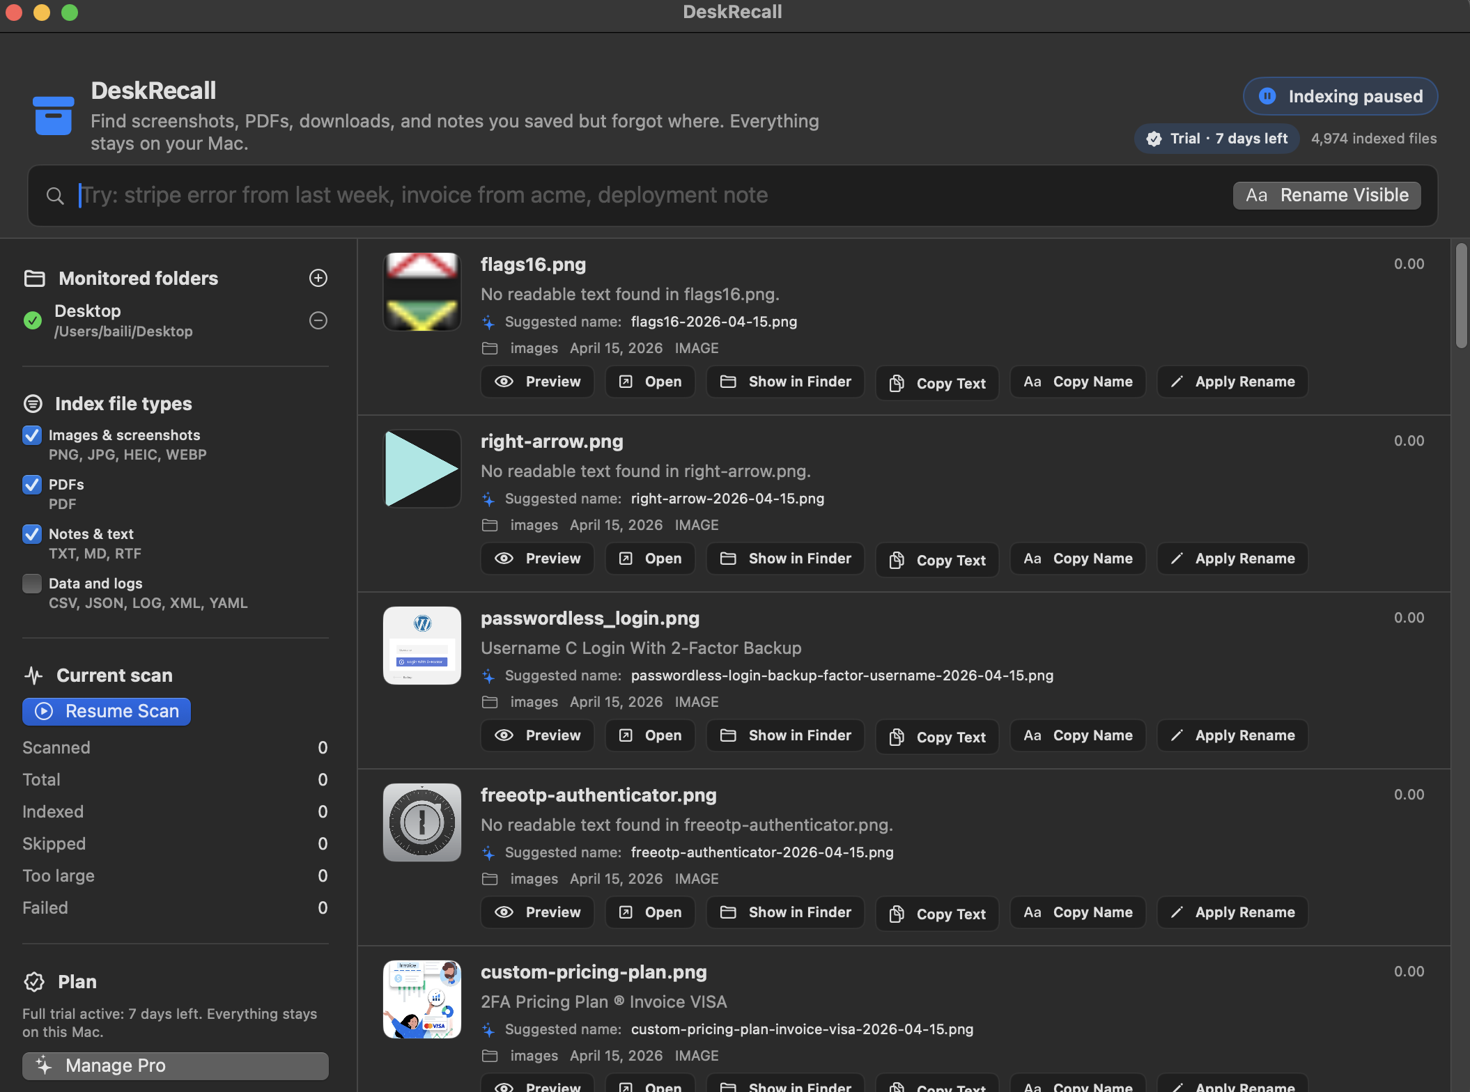Toggle Notes & text indexing checkbox

click(32, 534)
